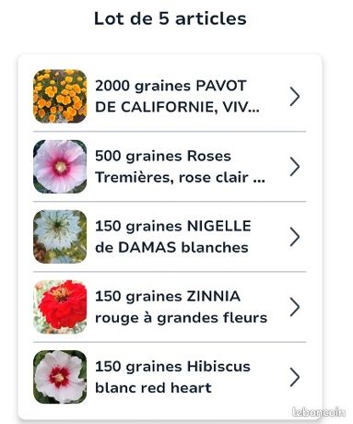Click the 'Lot de 5 articles' heading
Screen dimensions: 353x424
click(x=171, y=18)
